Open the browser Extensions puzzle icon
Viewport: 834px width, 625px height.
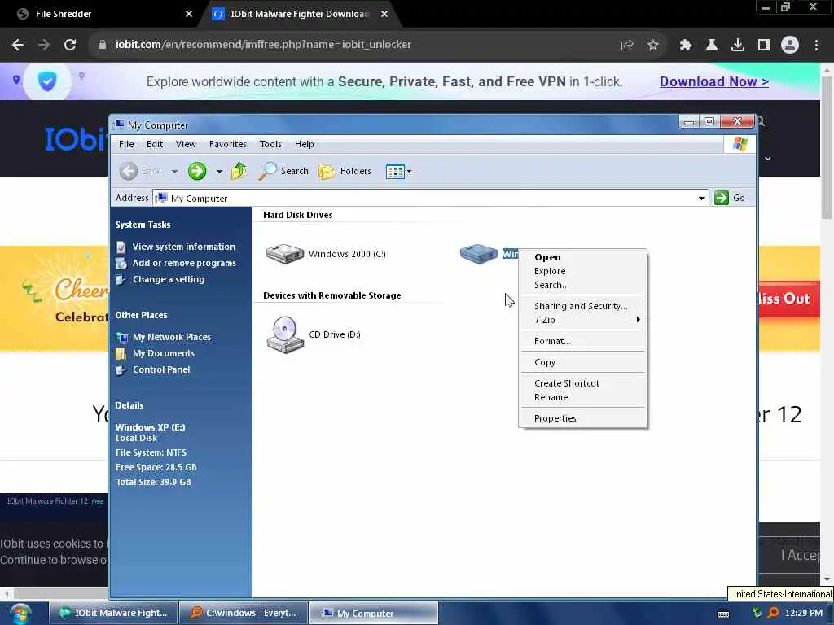pyautogui.click(x=686, y=46)
